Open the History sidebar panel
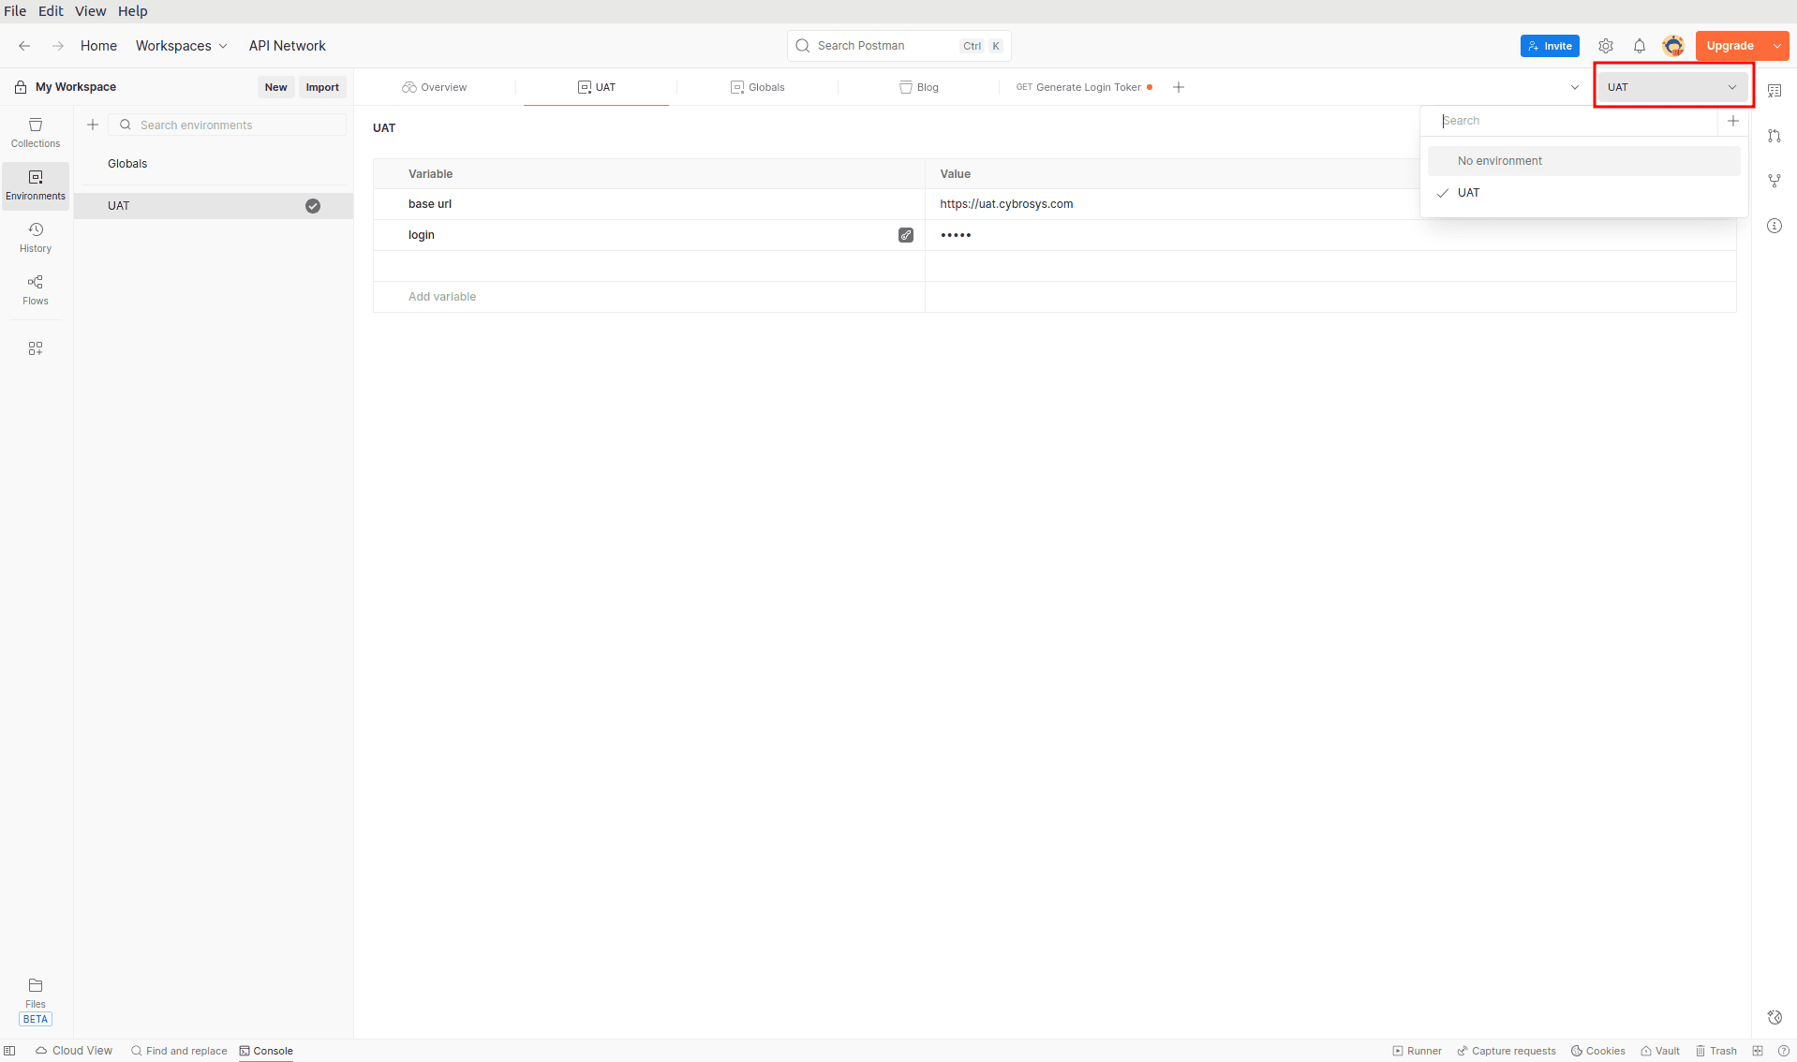Screen dimensions: 1797x1062 35,236
